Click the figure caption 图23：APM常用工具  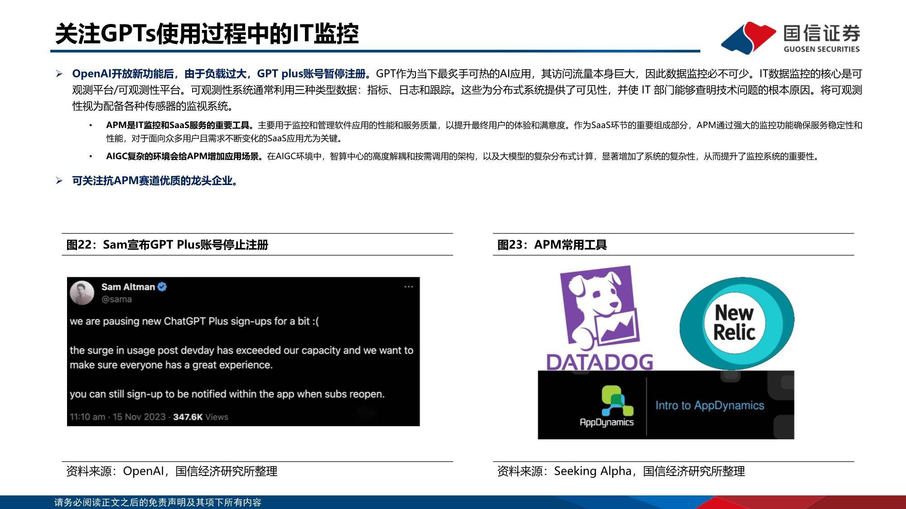point(552,245)
